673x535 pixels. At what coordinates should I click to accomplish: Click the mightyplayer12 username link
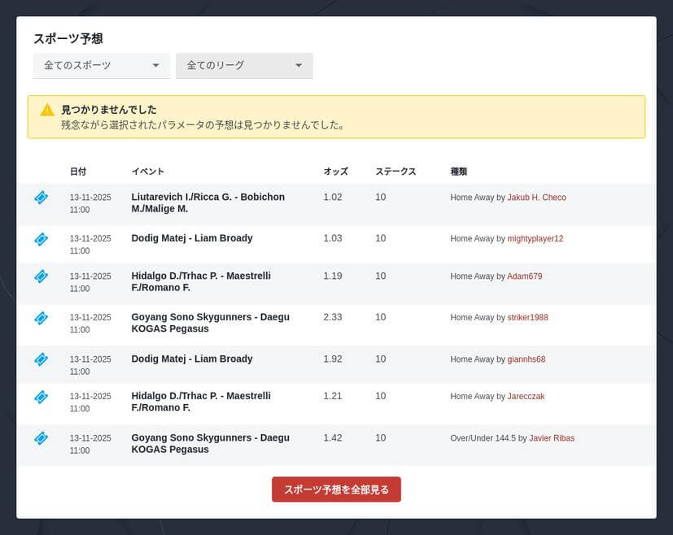pos(535,239)
